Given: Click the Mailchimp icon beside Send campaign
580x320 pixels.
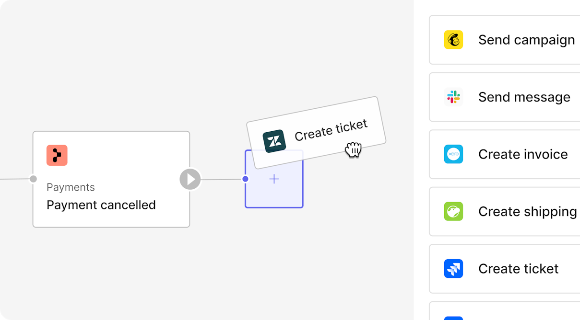Looking at the screenshot, I should 453,40.
